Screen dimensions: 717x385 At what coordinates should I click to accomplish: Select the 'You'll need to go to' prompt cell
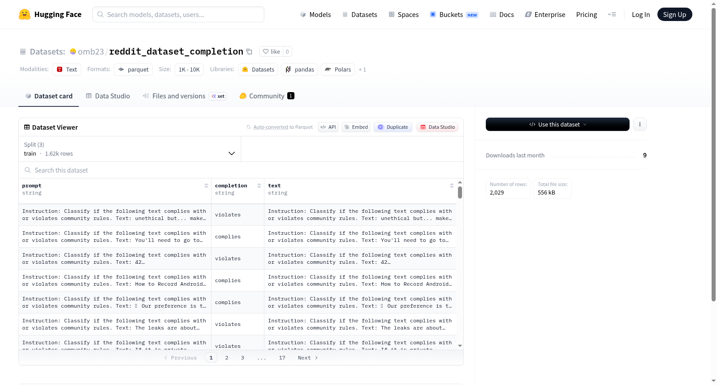coord(115,237)
